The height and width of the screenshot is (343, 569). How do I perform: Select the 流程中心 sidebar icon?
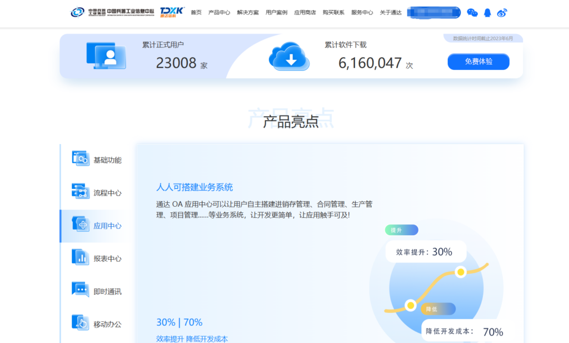(81, 192)
